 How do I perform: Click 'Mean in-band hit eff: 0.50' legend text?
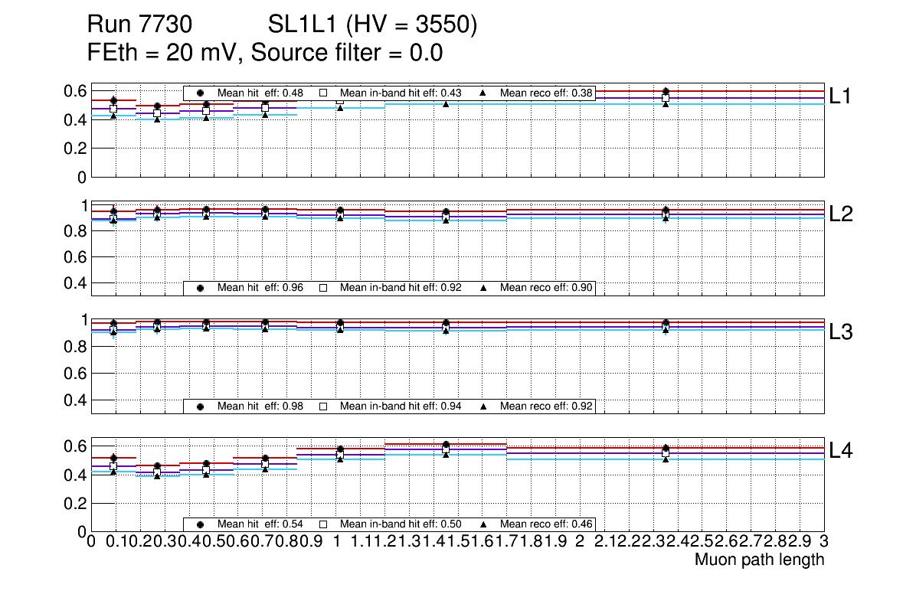tap(401, 524)
